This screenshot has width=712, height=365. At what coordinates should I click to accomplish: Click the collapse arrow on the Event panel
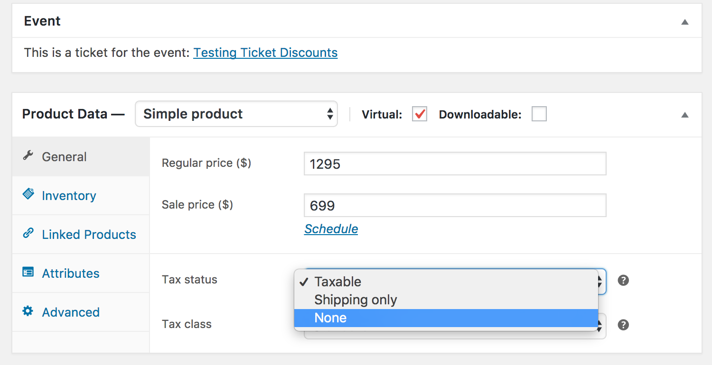click(684, 22)
